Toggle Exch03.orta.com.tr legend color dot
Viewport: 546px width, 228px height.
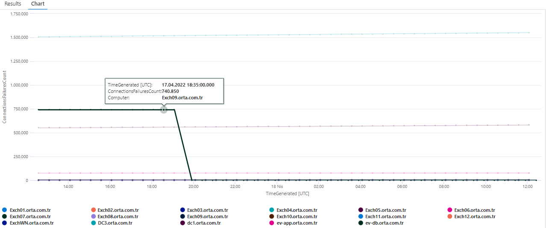(183, 210)
